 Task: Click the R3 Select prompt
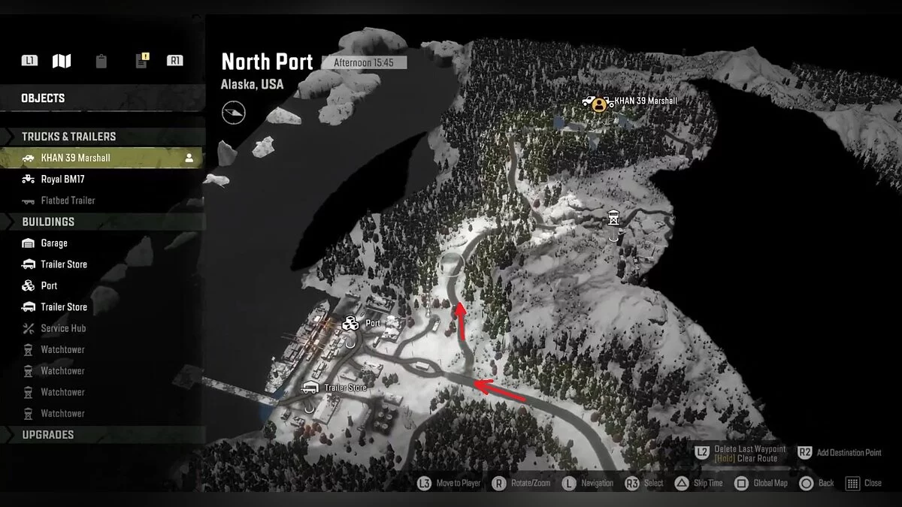[644, 483]
